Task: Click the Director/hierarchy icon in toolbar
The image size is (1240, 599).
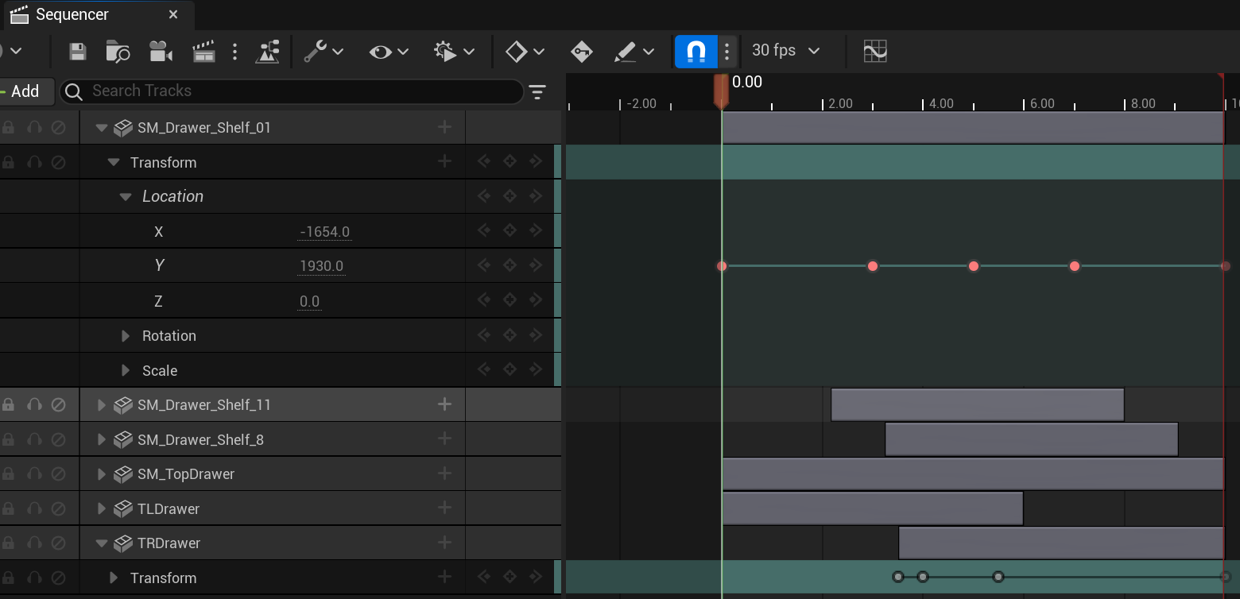Action: [x=267, y=52]
